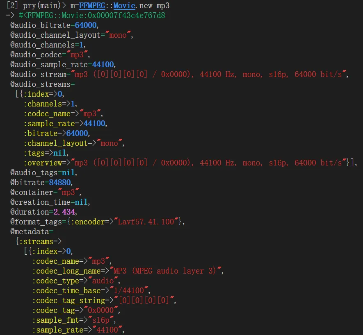Click the @audio_streams= label

[x=42, y=84]
